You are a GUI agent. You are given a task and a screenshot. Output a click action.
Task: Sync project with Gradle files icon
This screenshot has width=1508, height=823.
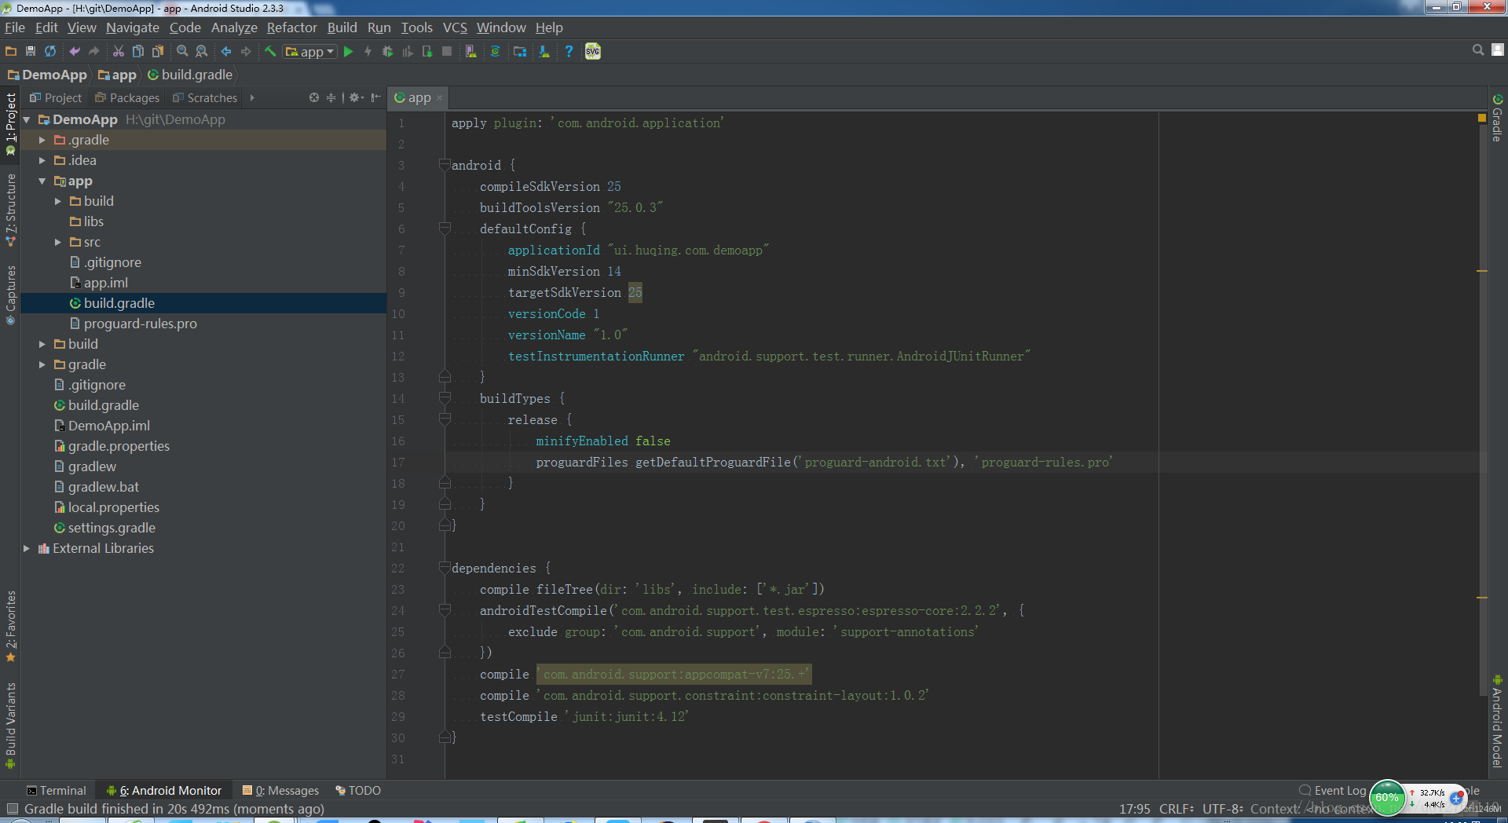pyautogui.click(x=495, y=51)
